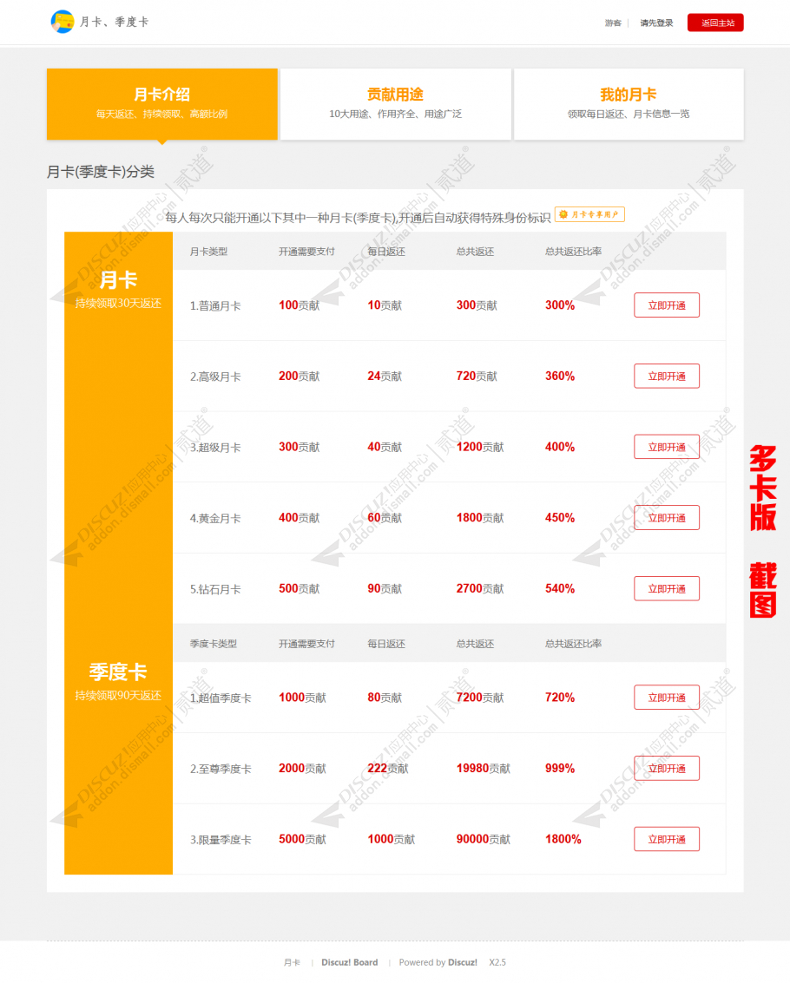Click the X2.5 version text in footer
This screenshot has height=983, width=790.
[x=497, y=962]
